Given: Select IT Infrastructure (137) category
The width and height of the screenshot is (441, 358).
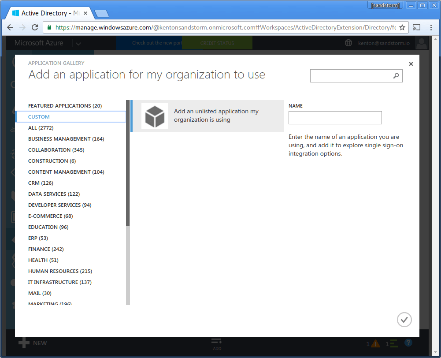Looking at the screenshot, I should point(60,282).
